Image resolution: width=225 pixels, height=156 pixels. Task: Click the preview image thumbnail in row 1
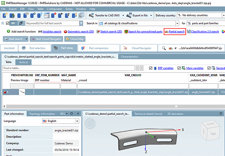tap(22, 92)
